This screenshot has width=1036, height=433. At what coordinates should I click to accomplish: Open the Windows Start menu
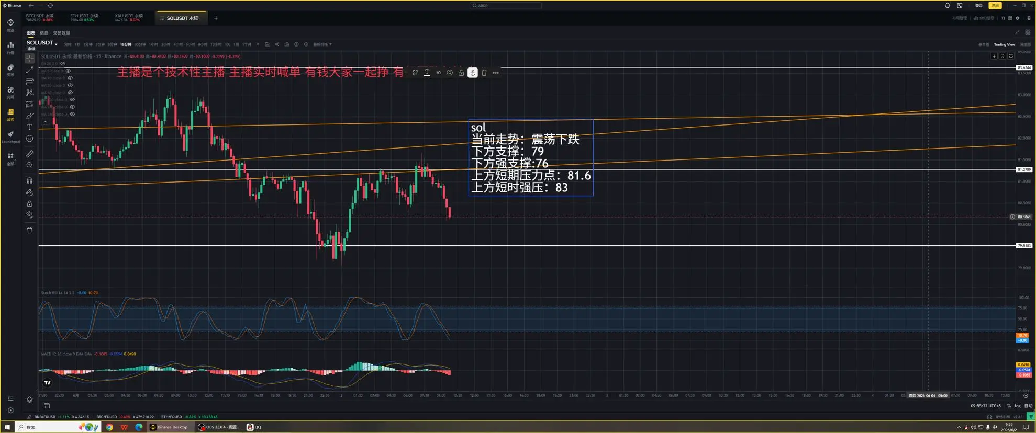[x=7, y=427]
